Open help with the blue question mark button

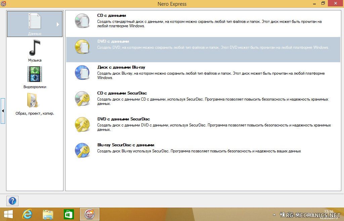pyautogui.click(x=12, y=201)
